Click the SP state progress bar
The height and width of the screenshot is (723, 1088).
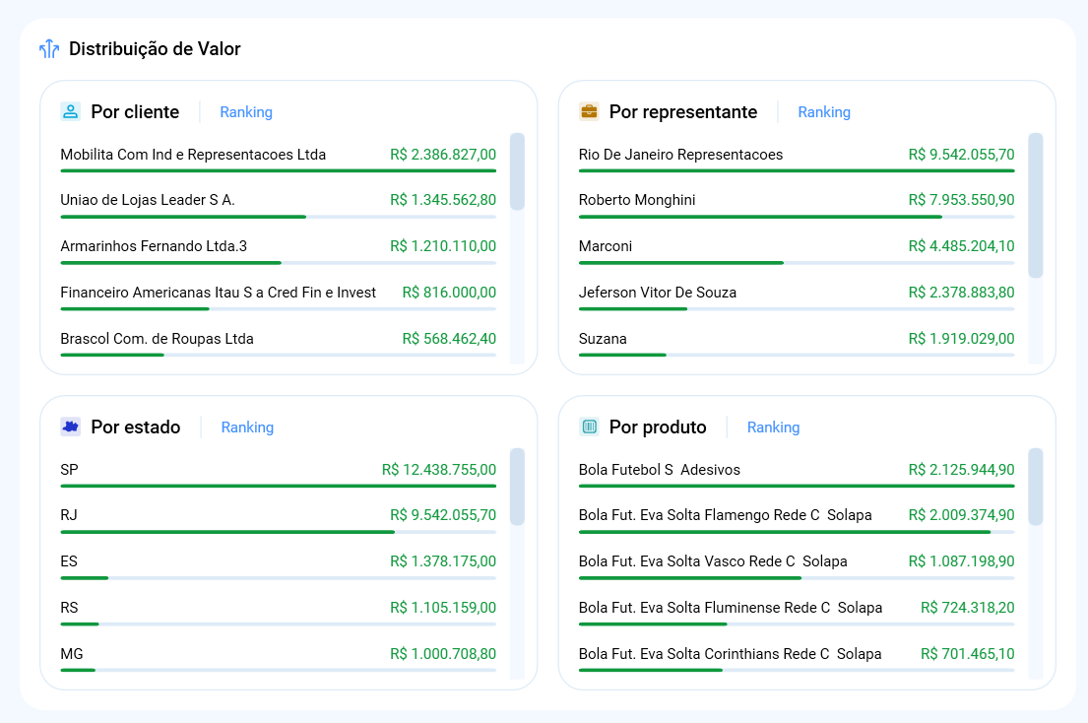(x=278, y=486)
